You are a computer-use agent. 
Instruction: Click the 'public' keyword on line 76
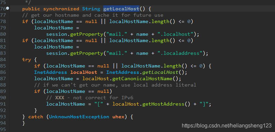31,9
